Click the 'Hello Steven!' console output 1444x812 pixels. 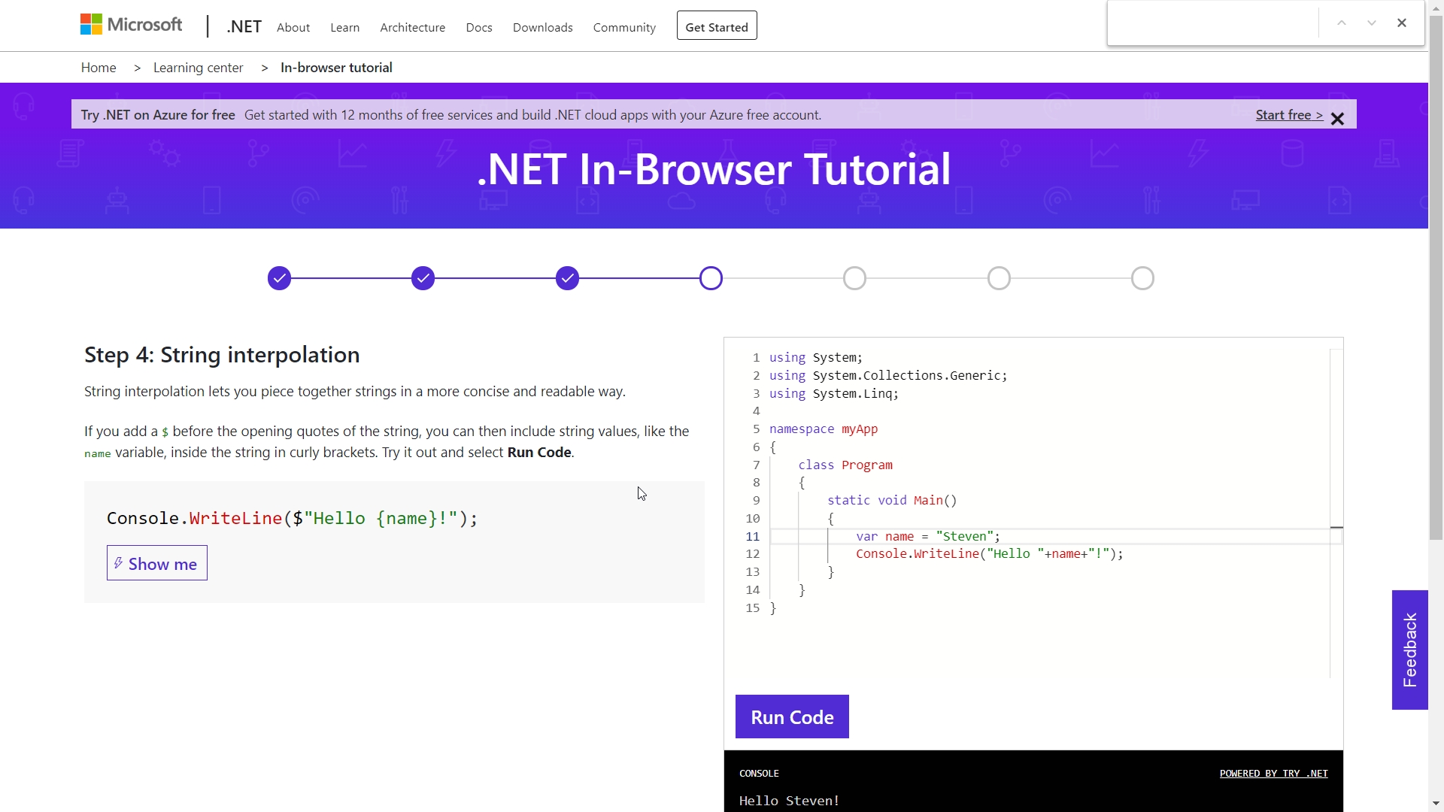point(789,801)
